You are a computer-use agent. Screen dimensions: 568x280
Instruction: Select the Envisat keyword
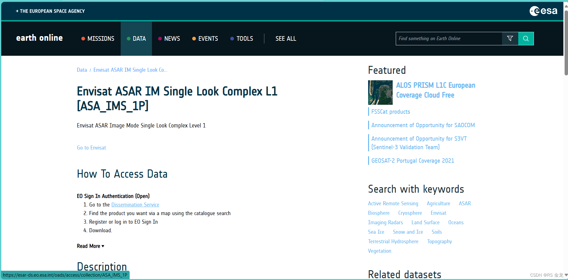point(438,213)
